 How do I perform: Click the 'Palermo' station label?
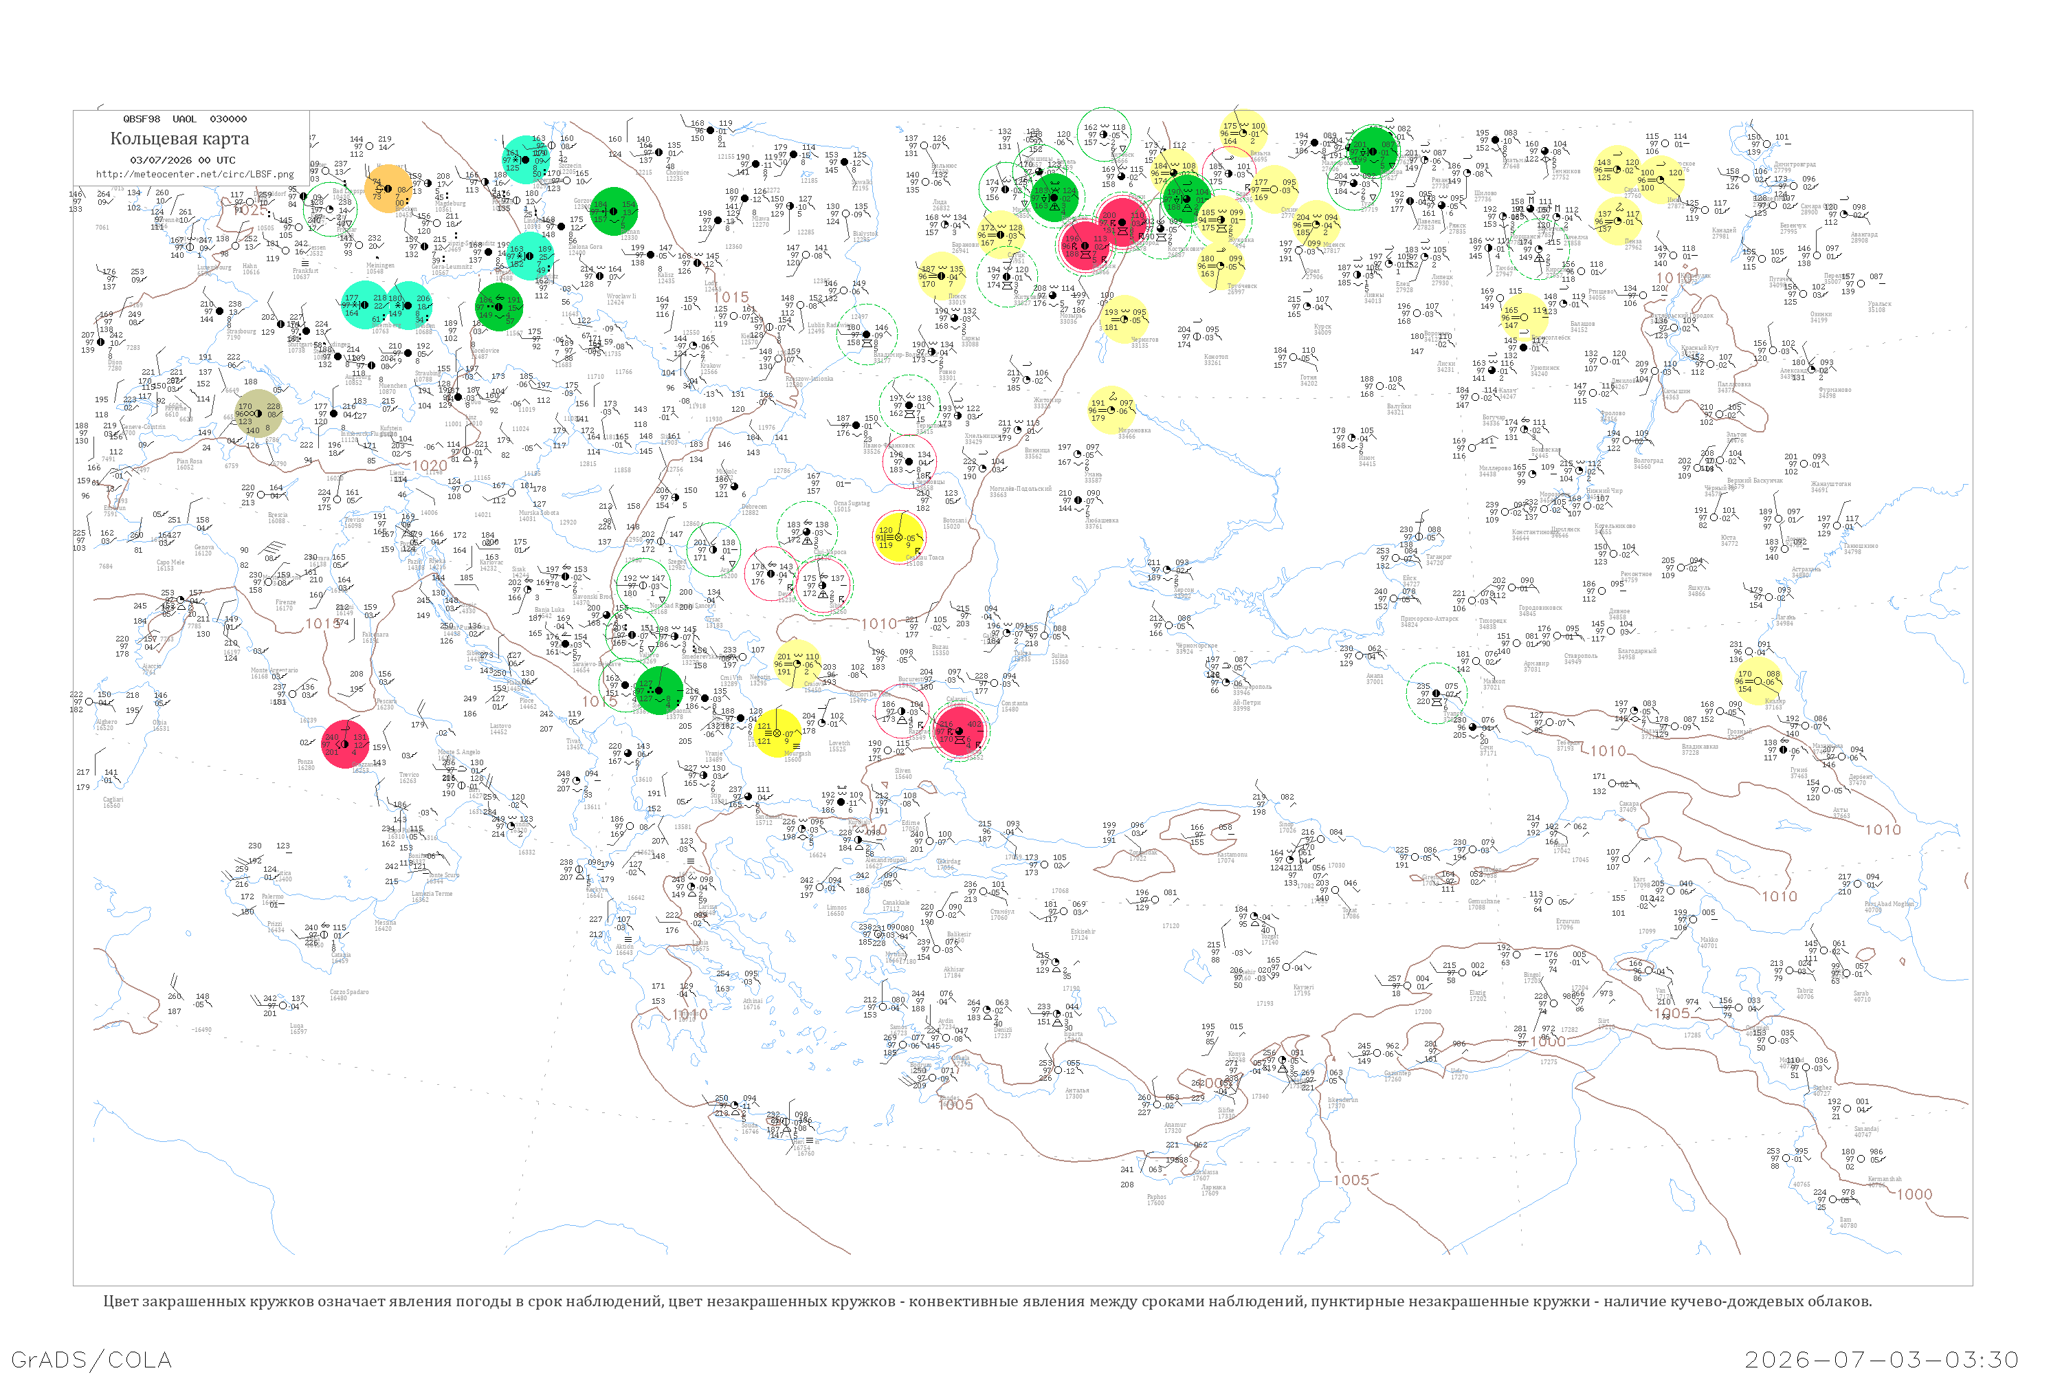pyautogui.click(x=273, y=897)
